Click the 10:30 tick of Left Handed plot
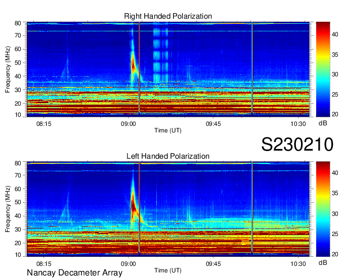The width and height of the screenshot is (344, 279). 298,264
